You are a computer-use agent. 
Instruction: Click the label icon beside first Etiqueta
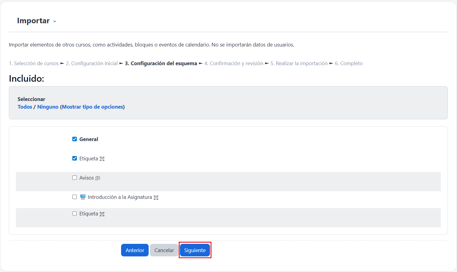[102, 159]
